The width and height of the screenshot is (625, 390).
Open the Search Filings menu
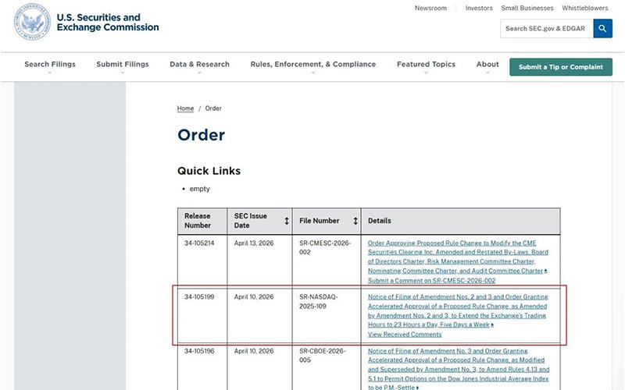click(x=50, y=64)
